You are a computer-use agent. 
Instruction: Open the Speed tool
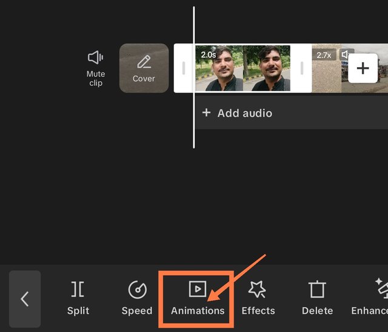[x=137, y=298]
